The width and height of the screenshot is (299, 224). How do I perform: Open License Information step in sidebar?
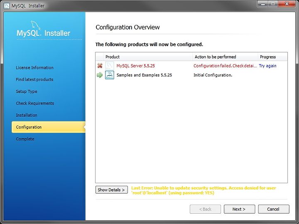coord(35,68)
